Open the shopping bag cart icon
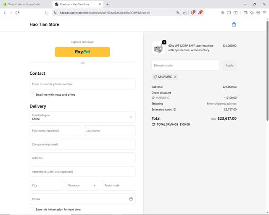Screen dimensions: 269x215 [x=234, y=24]
